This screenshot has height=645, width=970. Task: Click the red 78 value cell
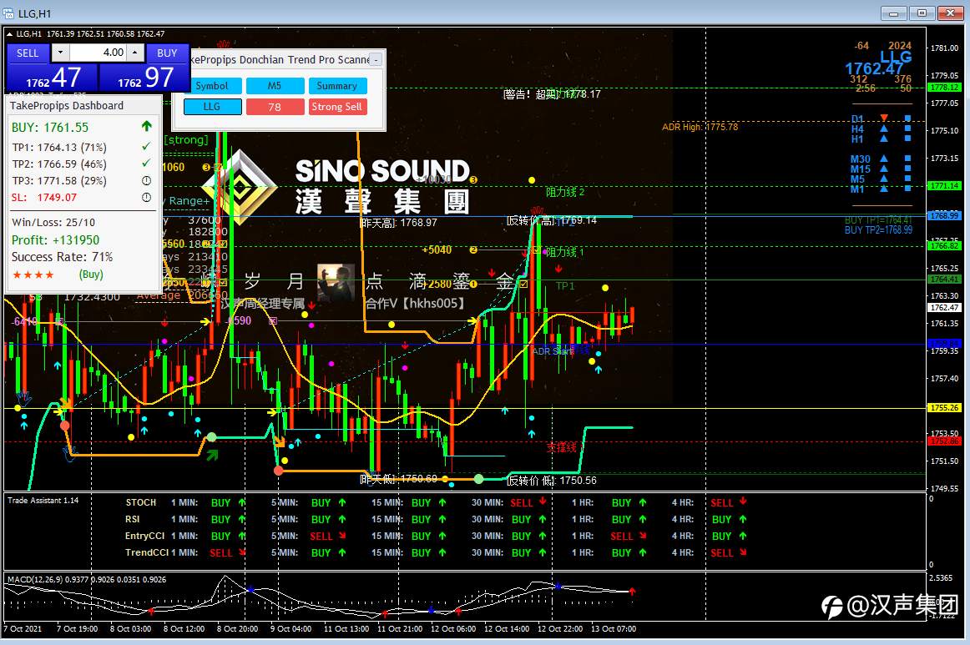pyautogui.click(x=275, y=106)
